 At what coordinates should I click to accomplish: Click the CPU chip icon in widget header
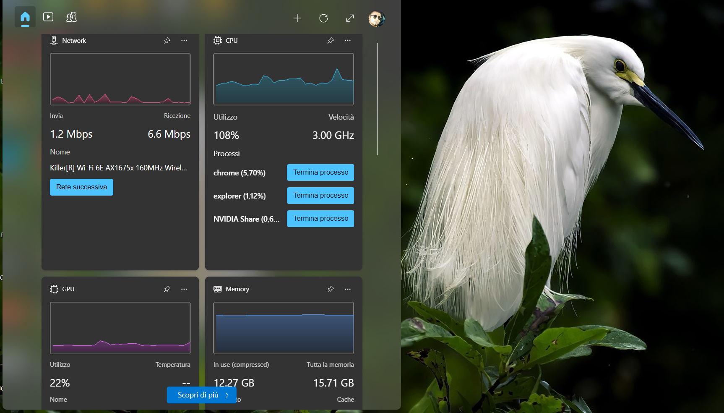tap(217, 40)
